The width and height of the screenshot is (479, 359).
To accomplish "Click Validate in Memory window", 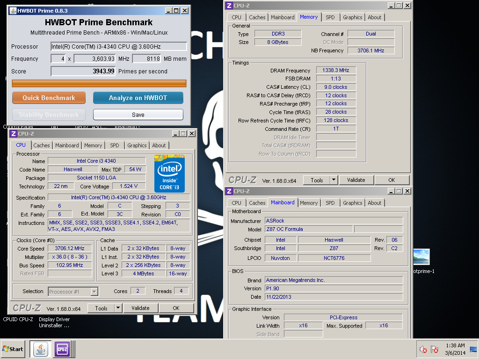I will 356,180.
